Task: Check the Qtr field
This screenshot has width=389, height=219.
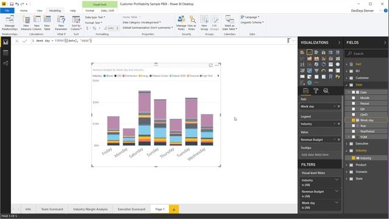Action: (x=354, y=109)
